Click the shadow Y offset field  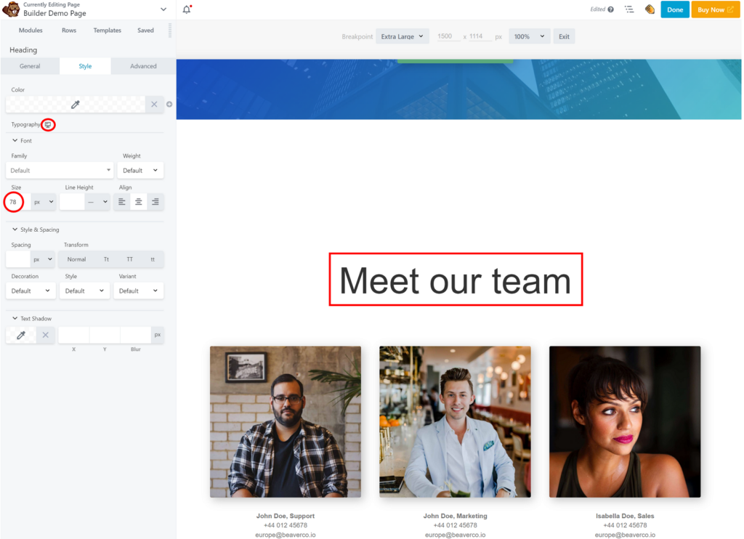click(x=105, y=335)
